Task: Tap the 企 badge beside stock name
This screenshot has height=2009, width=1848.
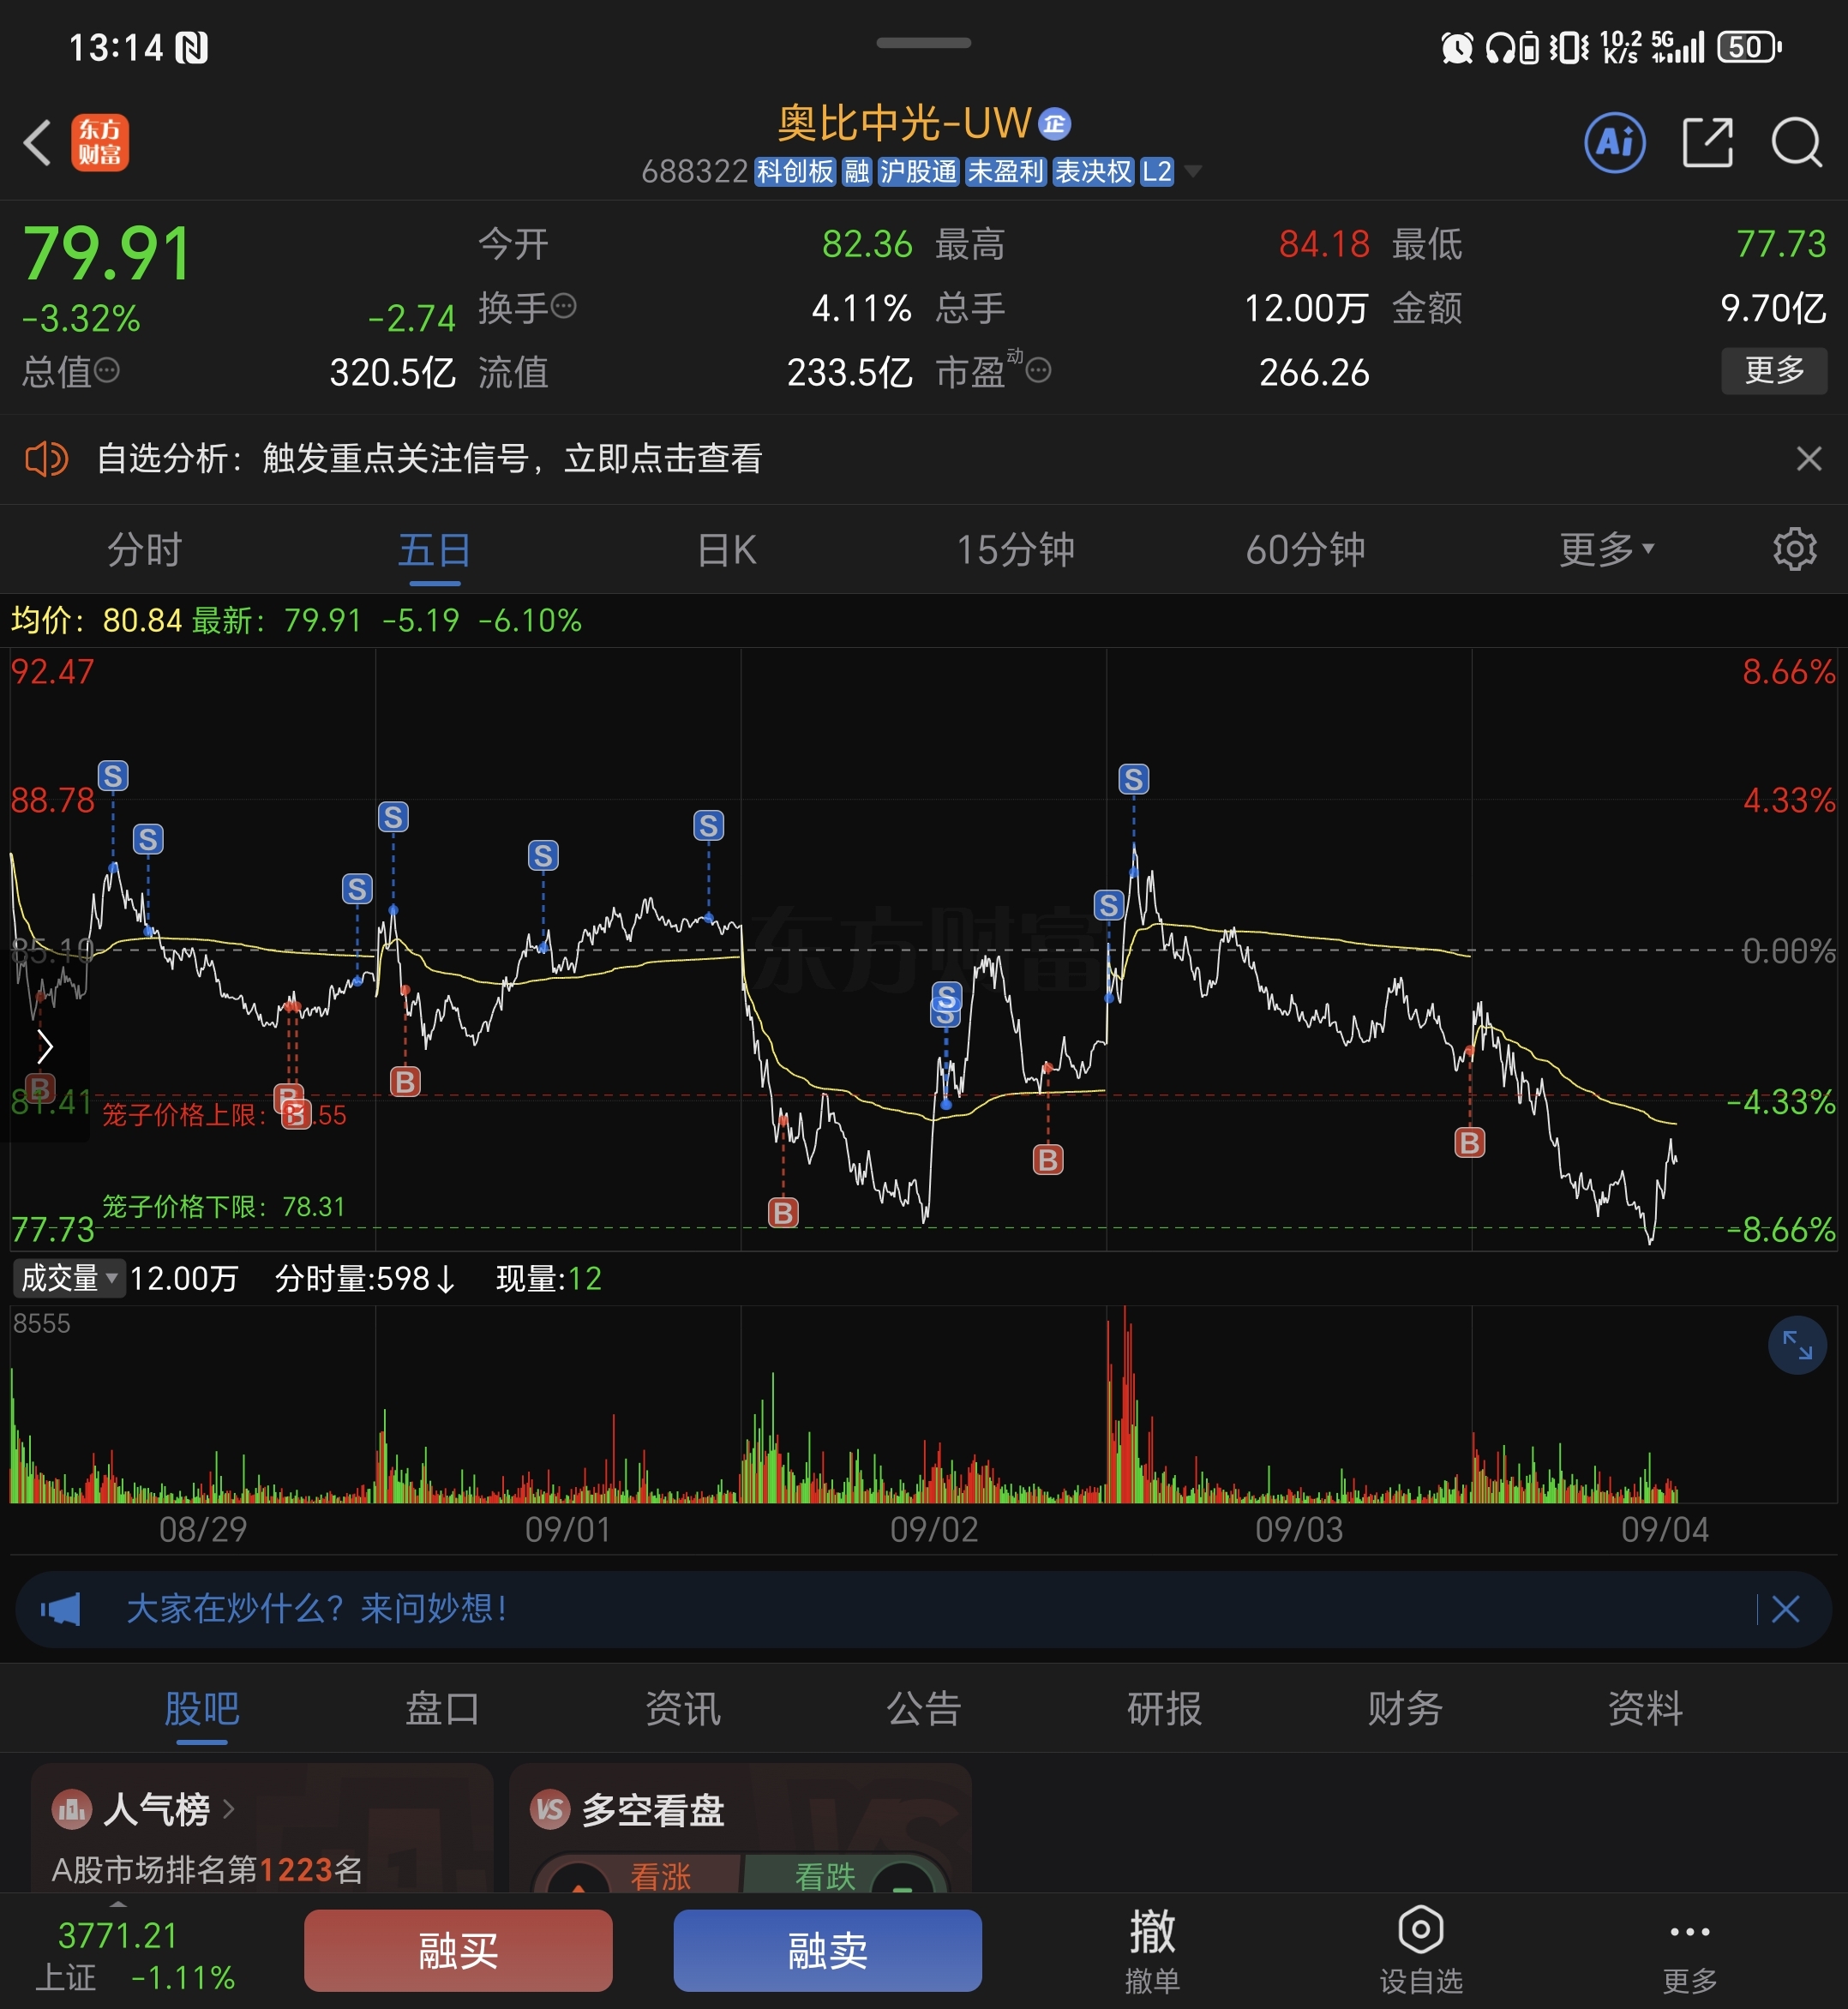Action: click(x=1054, y=123)
